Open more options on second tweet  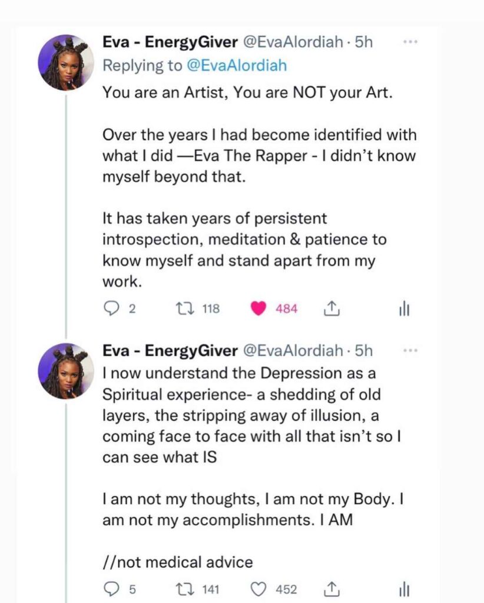[x=410, y=350]
